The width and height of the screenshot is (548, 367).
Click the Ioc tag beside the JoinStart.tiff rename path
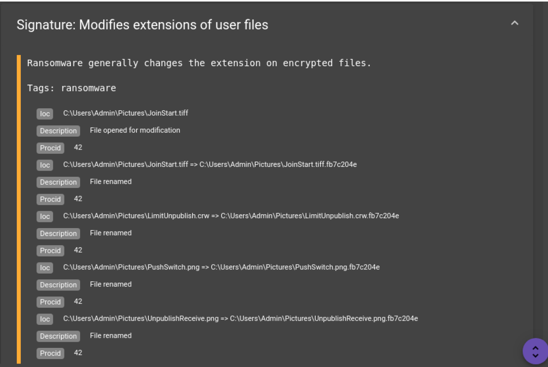45,165
